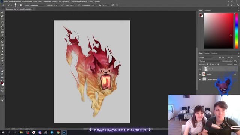Filter layers by shape layers icon
This screenshot has height=135, width=240.
coord(229,57)
